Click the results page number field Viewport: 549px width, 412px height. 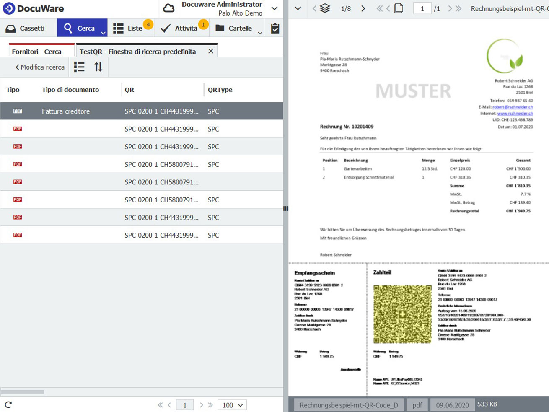pos(185,405)
